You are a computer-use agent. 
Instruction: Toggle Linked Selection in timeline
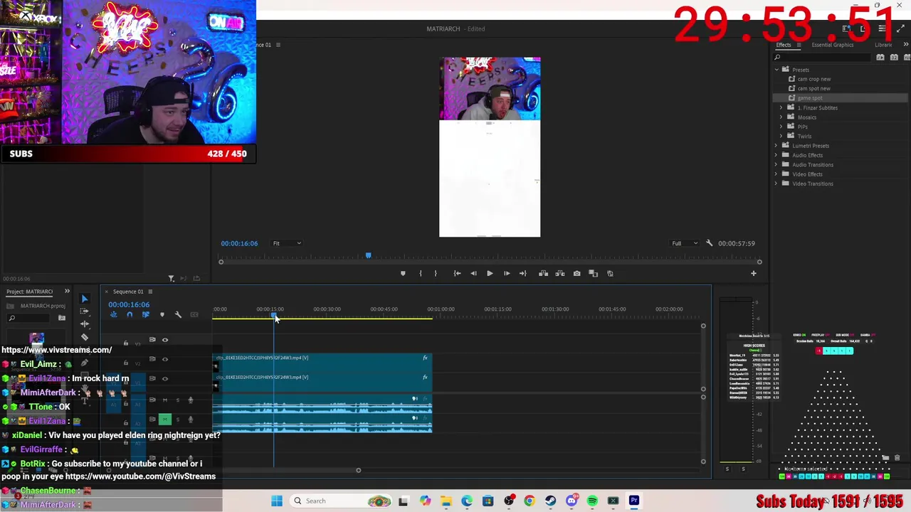pyautogui.click(x=146, y=314)
